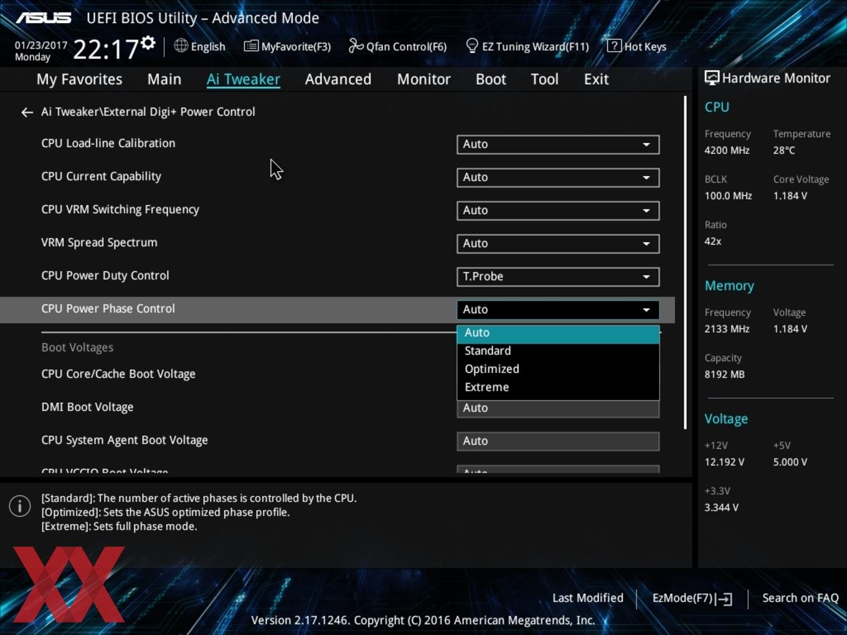Open the Hot Keys help
The image size is (847, 635).
[636, 46]
